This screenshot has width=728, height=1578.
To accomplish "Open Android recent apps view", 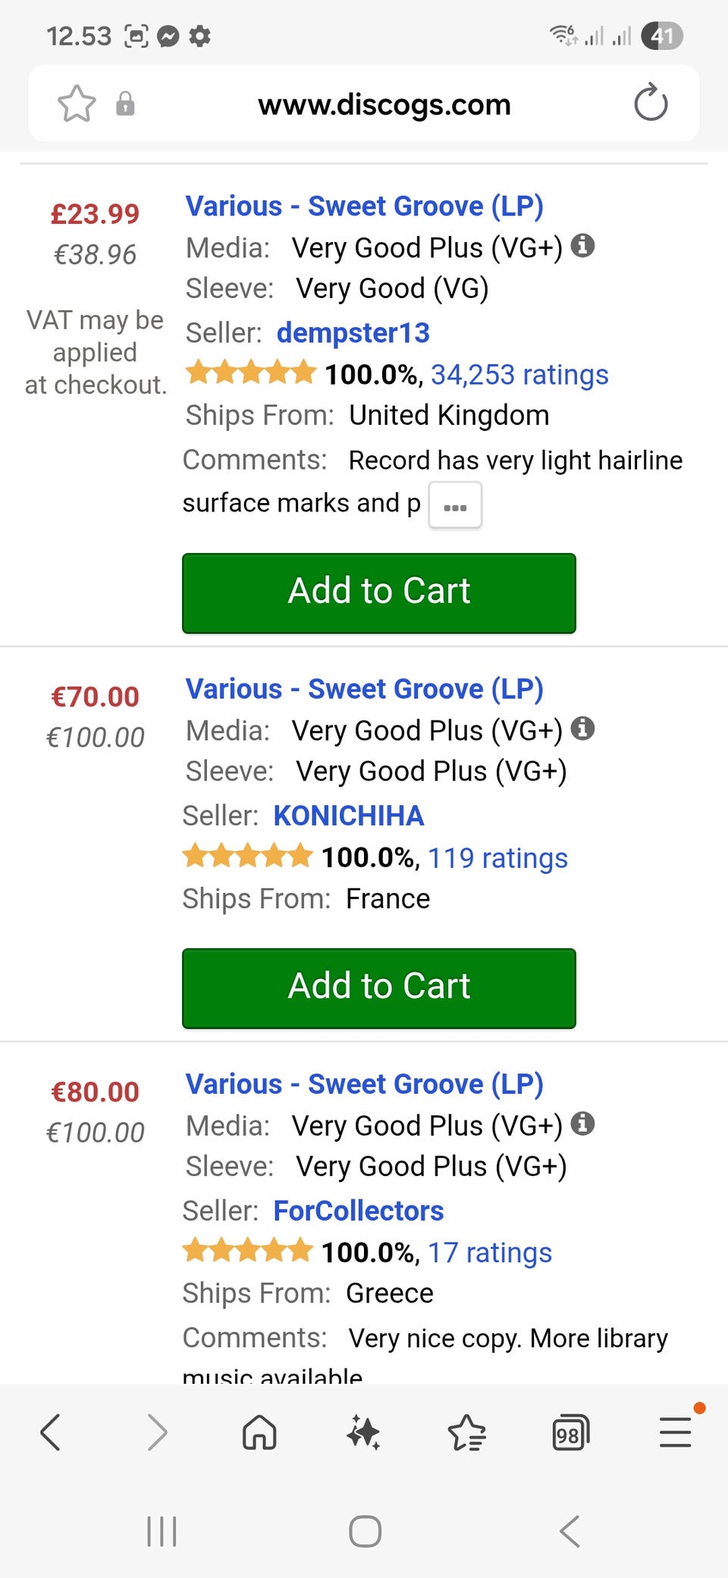I will pyautogui.click(x=162, y=1531).
